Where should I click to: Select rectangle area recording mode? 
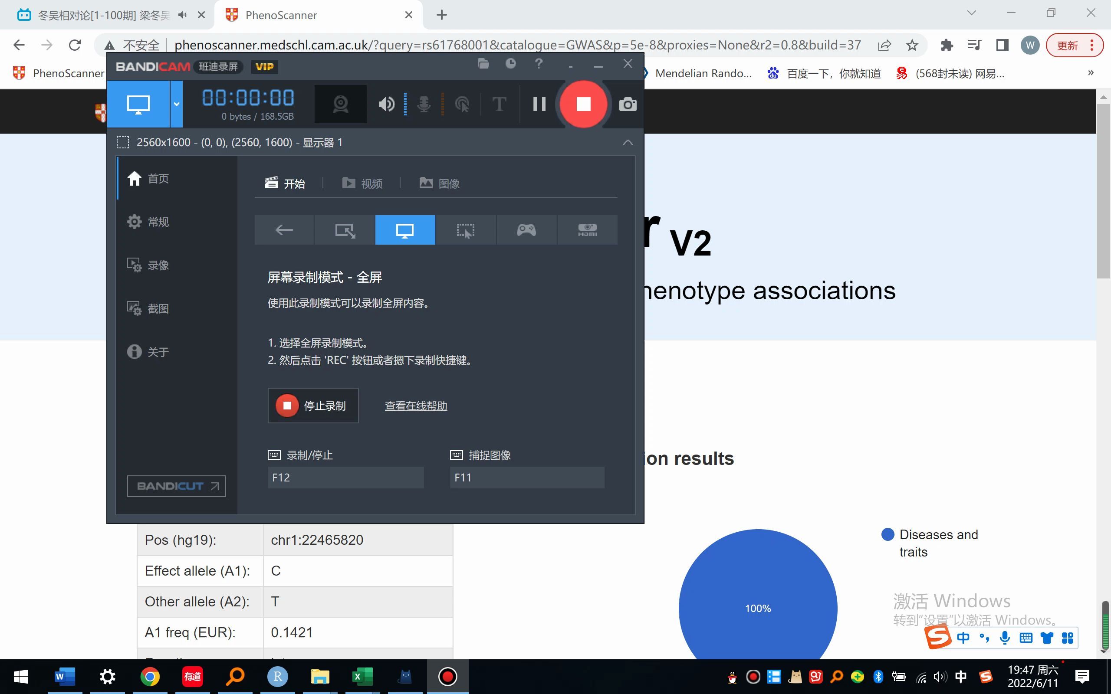(x=344, y=229)
